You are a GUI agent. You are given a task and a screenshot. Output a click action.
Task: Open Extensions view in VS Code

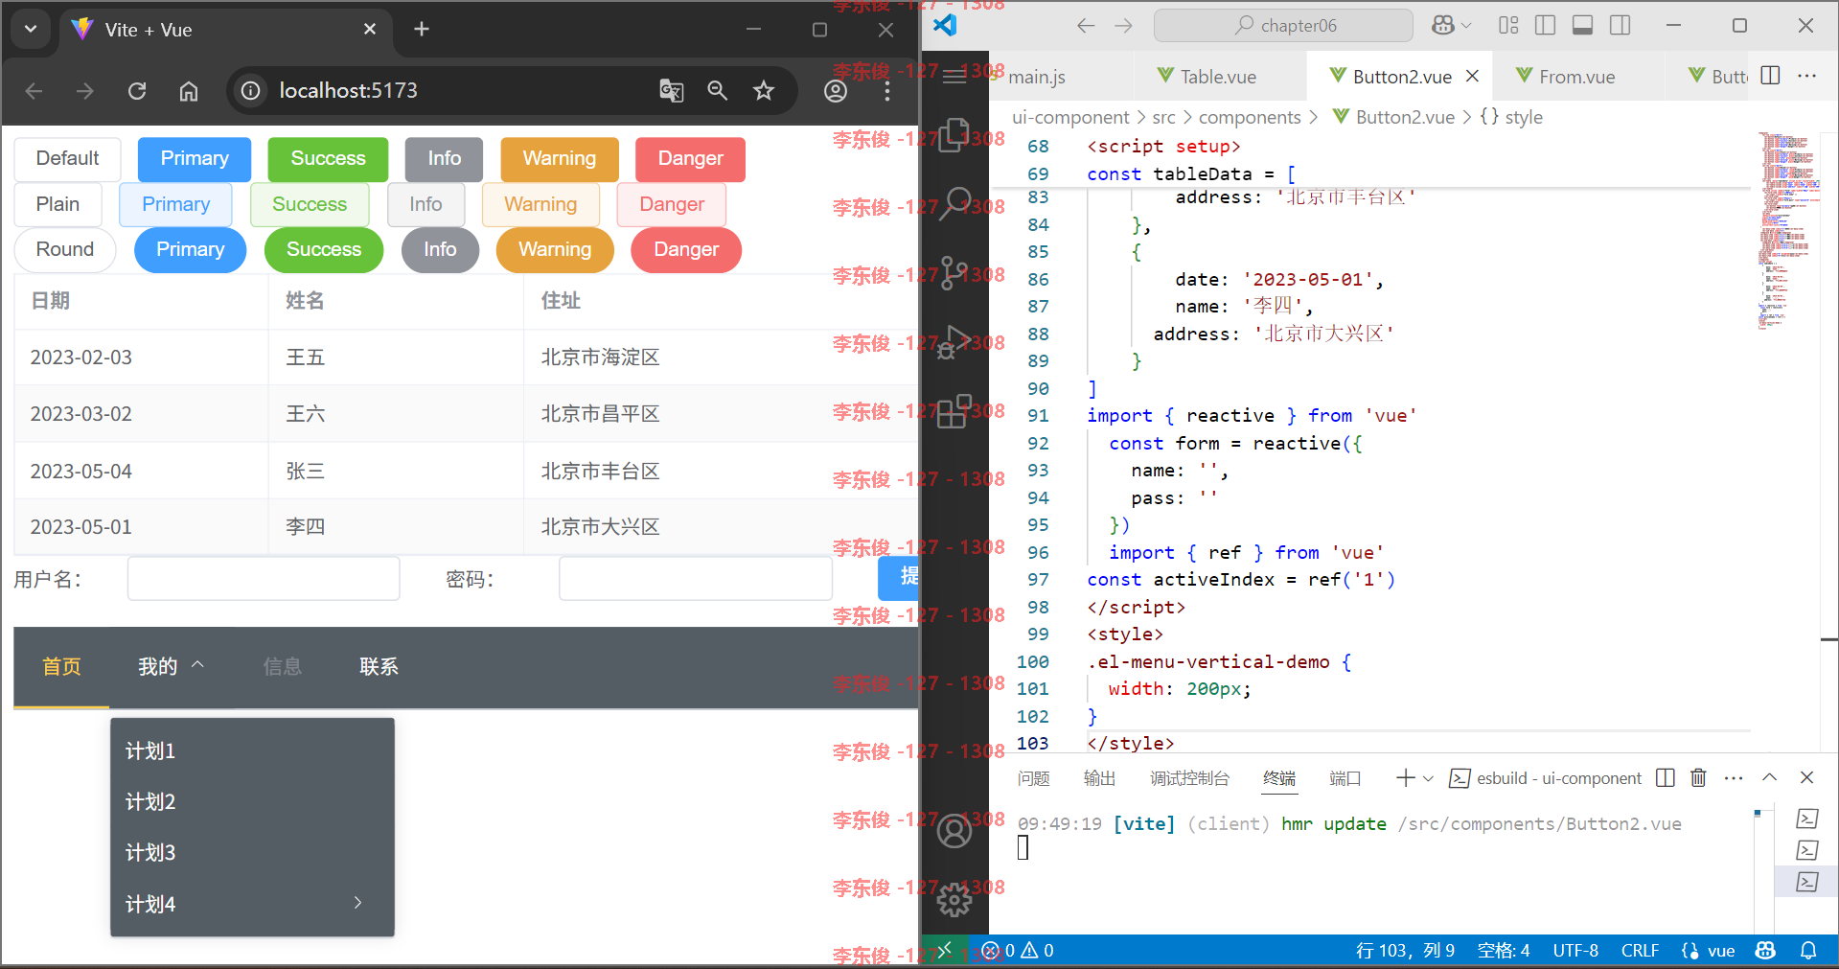point(954,410)
